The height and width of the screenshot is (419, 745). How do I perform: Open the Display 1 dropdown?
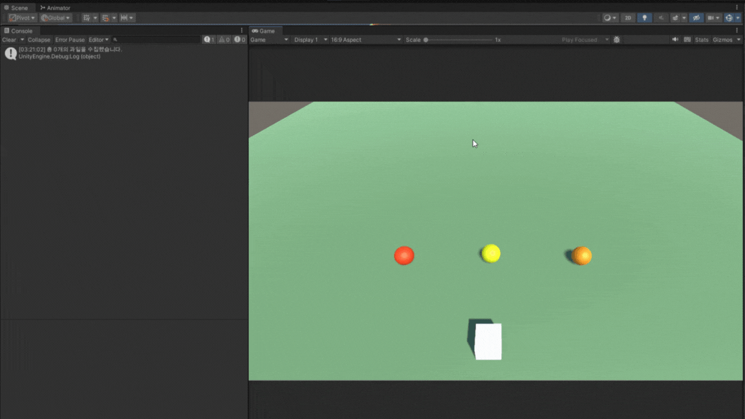click(310, 40)
